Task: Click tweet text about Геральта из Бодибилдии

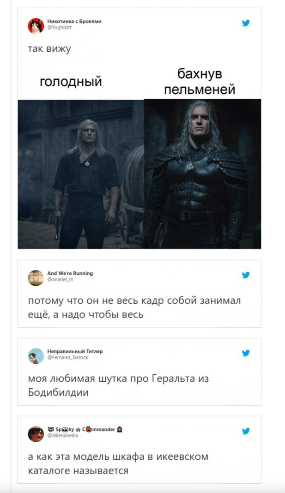Action: [118, 385]
